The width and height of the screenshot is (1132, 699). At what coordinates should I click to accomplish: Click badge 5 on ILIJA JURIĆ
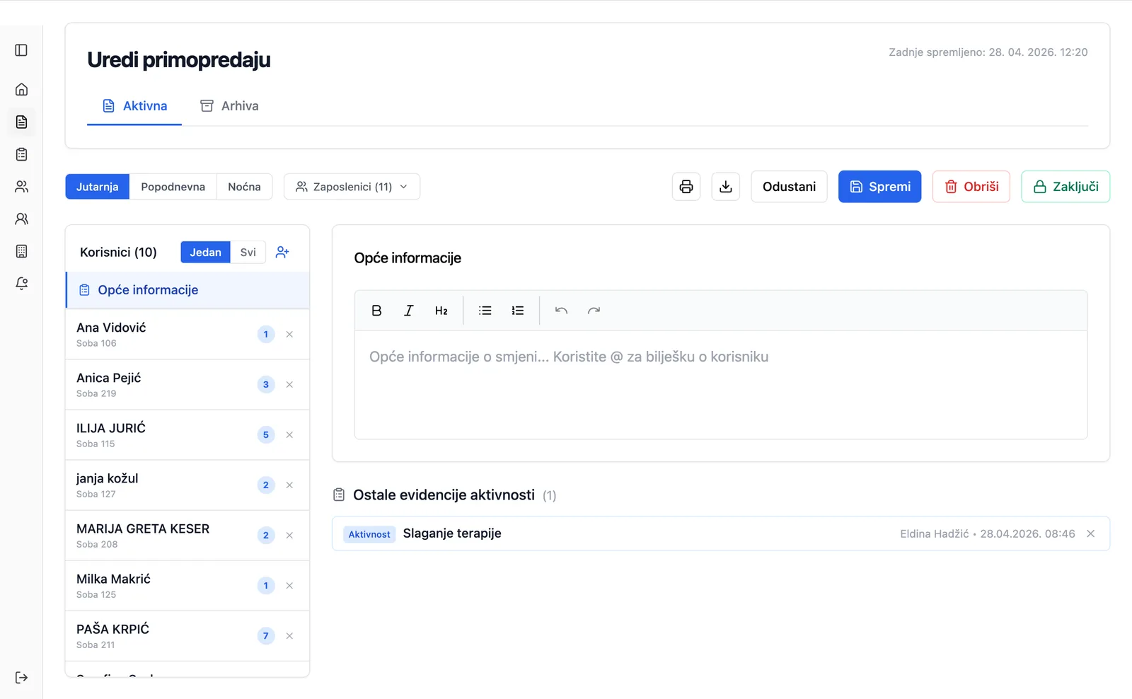[x=266, y=434]
